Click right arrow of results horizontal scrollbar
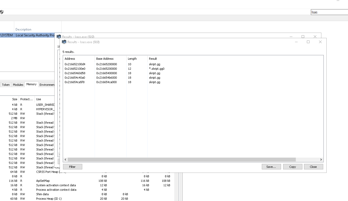348x201 pixels. (321, 159)
